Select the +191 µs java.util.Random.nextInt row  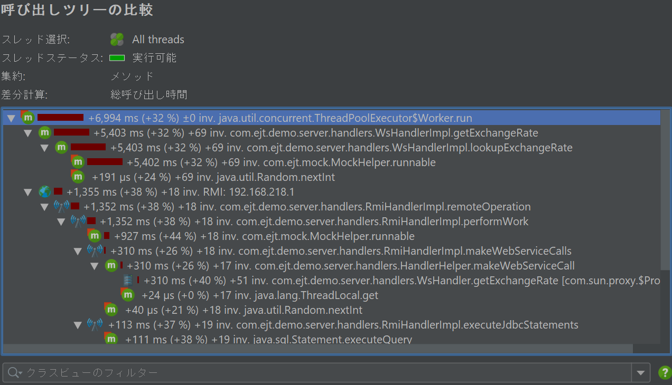(x=213, y=177)
